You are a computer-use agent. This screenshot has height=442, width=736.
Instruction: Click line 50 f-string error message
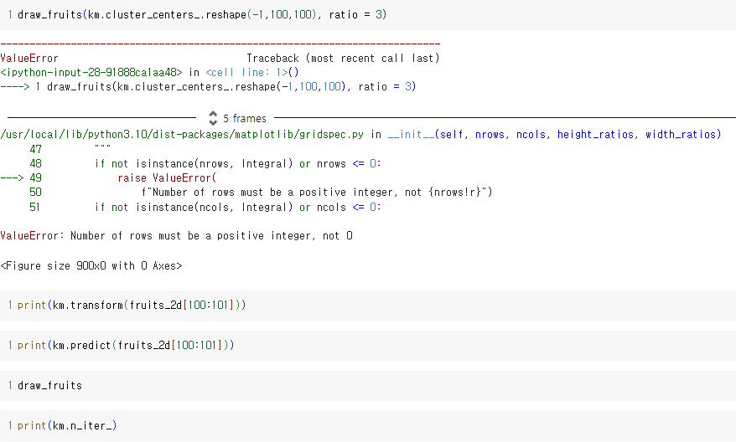point(317,193)
